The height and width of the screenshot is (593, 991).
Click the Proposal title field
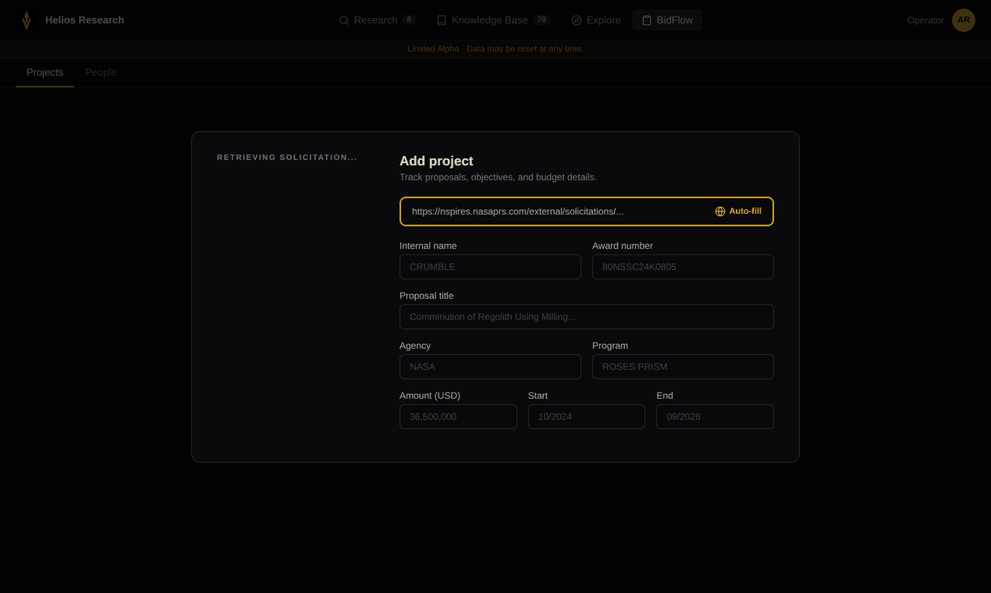point(587,317)
